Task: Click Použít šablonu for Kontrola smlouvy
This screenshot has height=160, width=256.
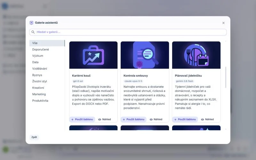Action: [x=133, y=119]
